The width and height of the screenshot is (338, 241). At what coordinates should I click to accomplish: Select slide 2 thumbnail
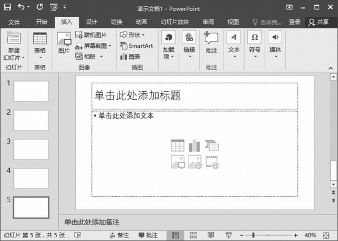[31, 120]
